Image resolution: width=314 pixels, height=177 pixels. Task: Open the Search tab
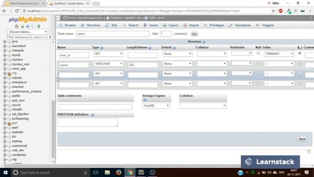(131, 25)
